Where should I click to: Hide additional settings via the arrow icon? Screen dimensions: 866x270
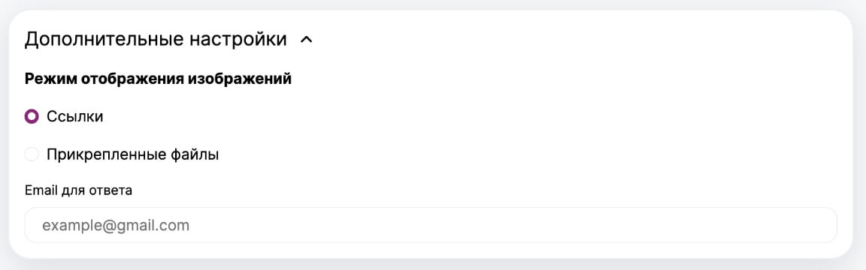pos(306,40)
